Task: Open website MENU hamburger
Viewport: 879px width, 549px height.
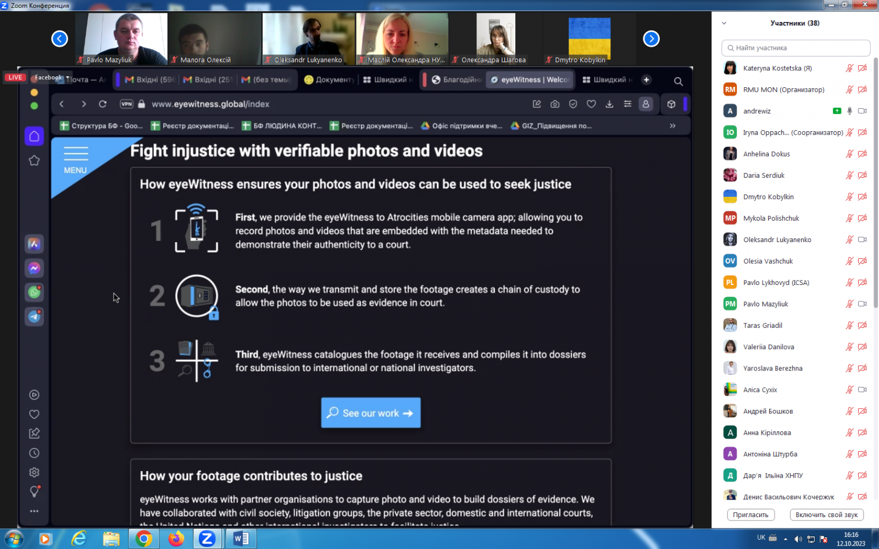Action: [76, 160]
